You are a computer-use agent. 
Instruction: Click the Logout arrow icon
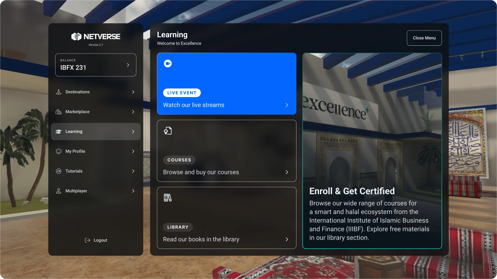(88, 240)
